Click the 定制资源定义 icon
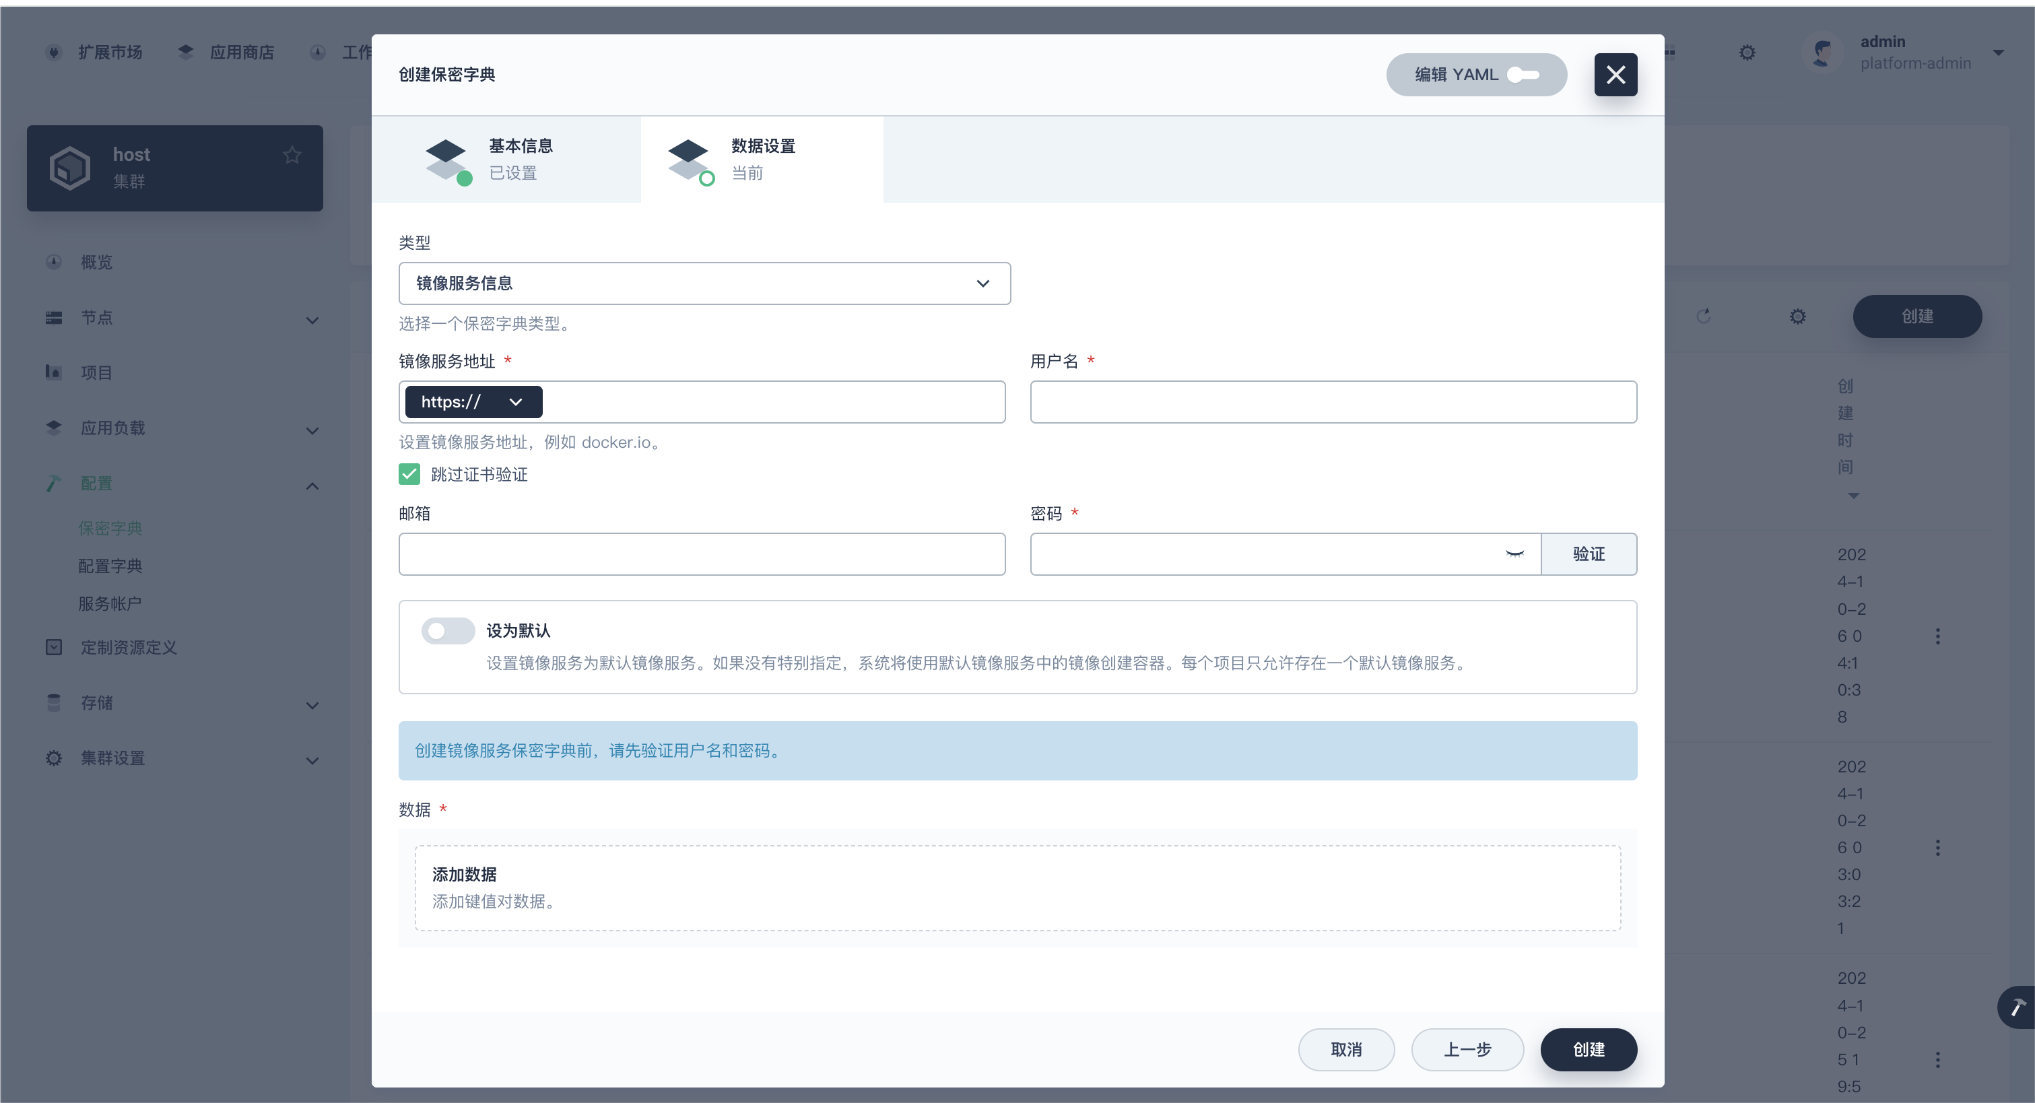The width and height of the screenshot is (2035, 1103). click(53, 647)
